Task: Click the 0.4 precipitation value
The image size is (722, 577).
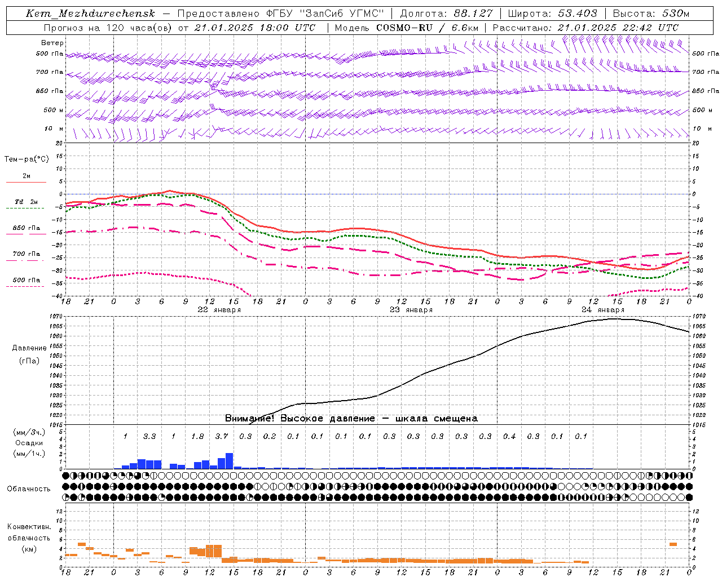Action: (x=509, y=437)
